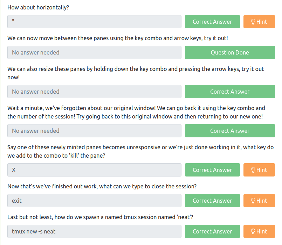
Task: Click Correct Answer beside the quotation mark answer
Action: (x=212, y=22)
